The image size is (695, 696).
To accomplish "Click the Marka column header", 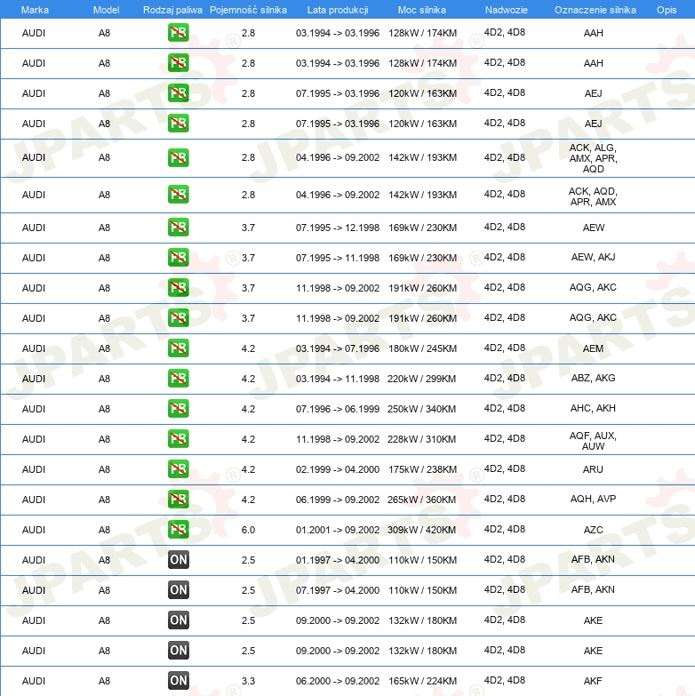I will point(34,10).
